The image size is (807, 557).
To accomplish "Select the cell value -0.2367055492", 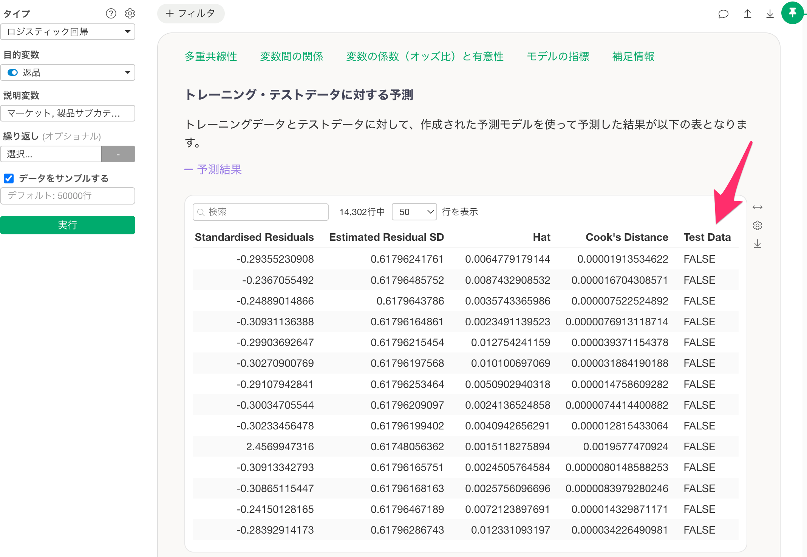I will [278, 280].
